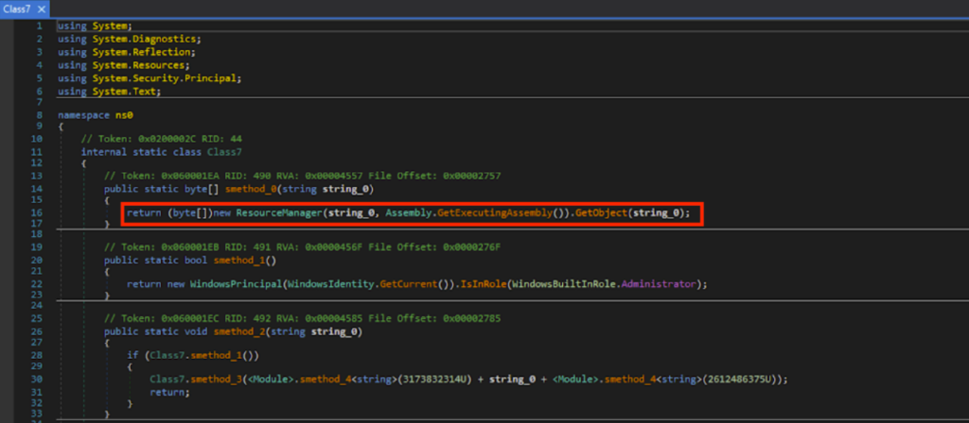Image resolution: width=969 pixels, height=423 pixels.
Task: Close the Class7 tab
Action: pyautogui.click(x=42, y=8)
